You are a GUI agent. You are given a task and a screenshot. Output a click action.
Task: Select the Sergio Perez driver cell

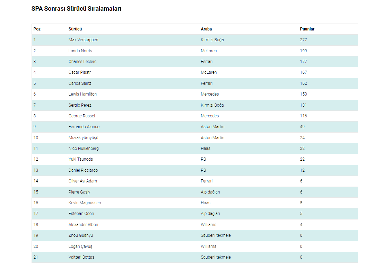point(80,105)
